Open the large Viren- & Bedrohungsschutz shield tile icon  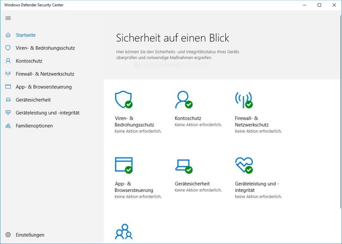(124, 100)
